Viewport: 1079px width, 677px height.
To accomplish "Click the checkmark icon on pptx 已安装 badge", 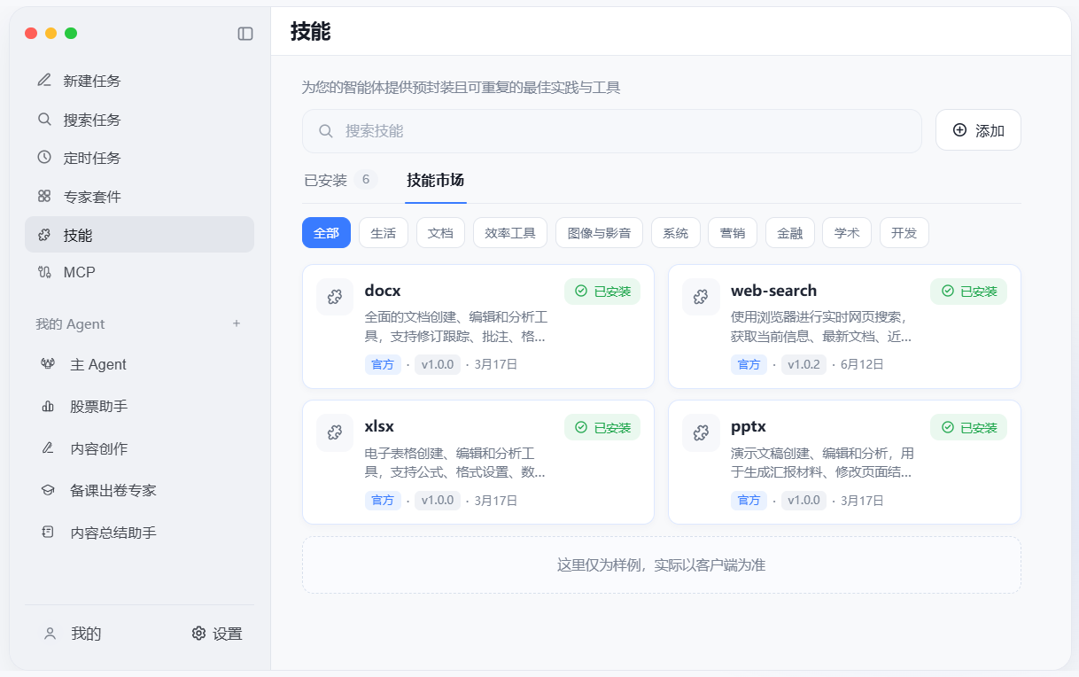I will pos(947,427).
